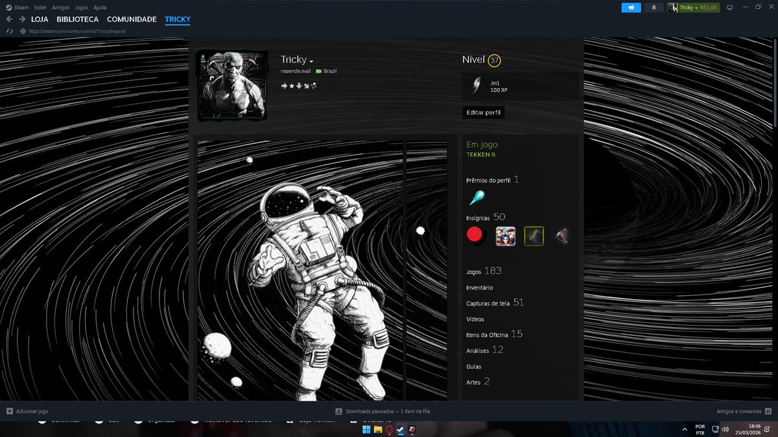
Task: Click the globe icon beside the URL
Action: click(23, 31)
